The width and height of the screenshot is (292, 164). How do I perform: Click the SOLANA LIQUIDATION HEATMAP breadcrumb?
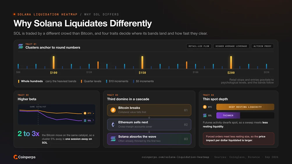[47, 14]
